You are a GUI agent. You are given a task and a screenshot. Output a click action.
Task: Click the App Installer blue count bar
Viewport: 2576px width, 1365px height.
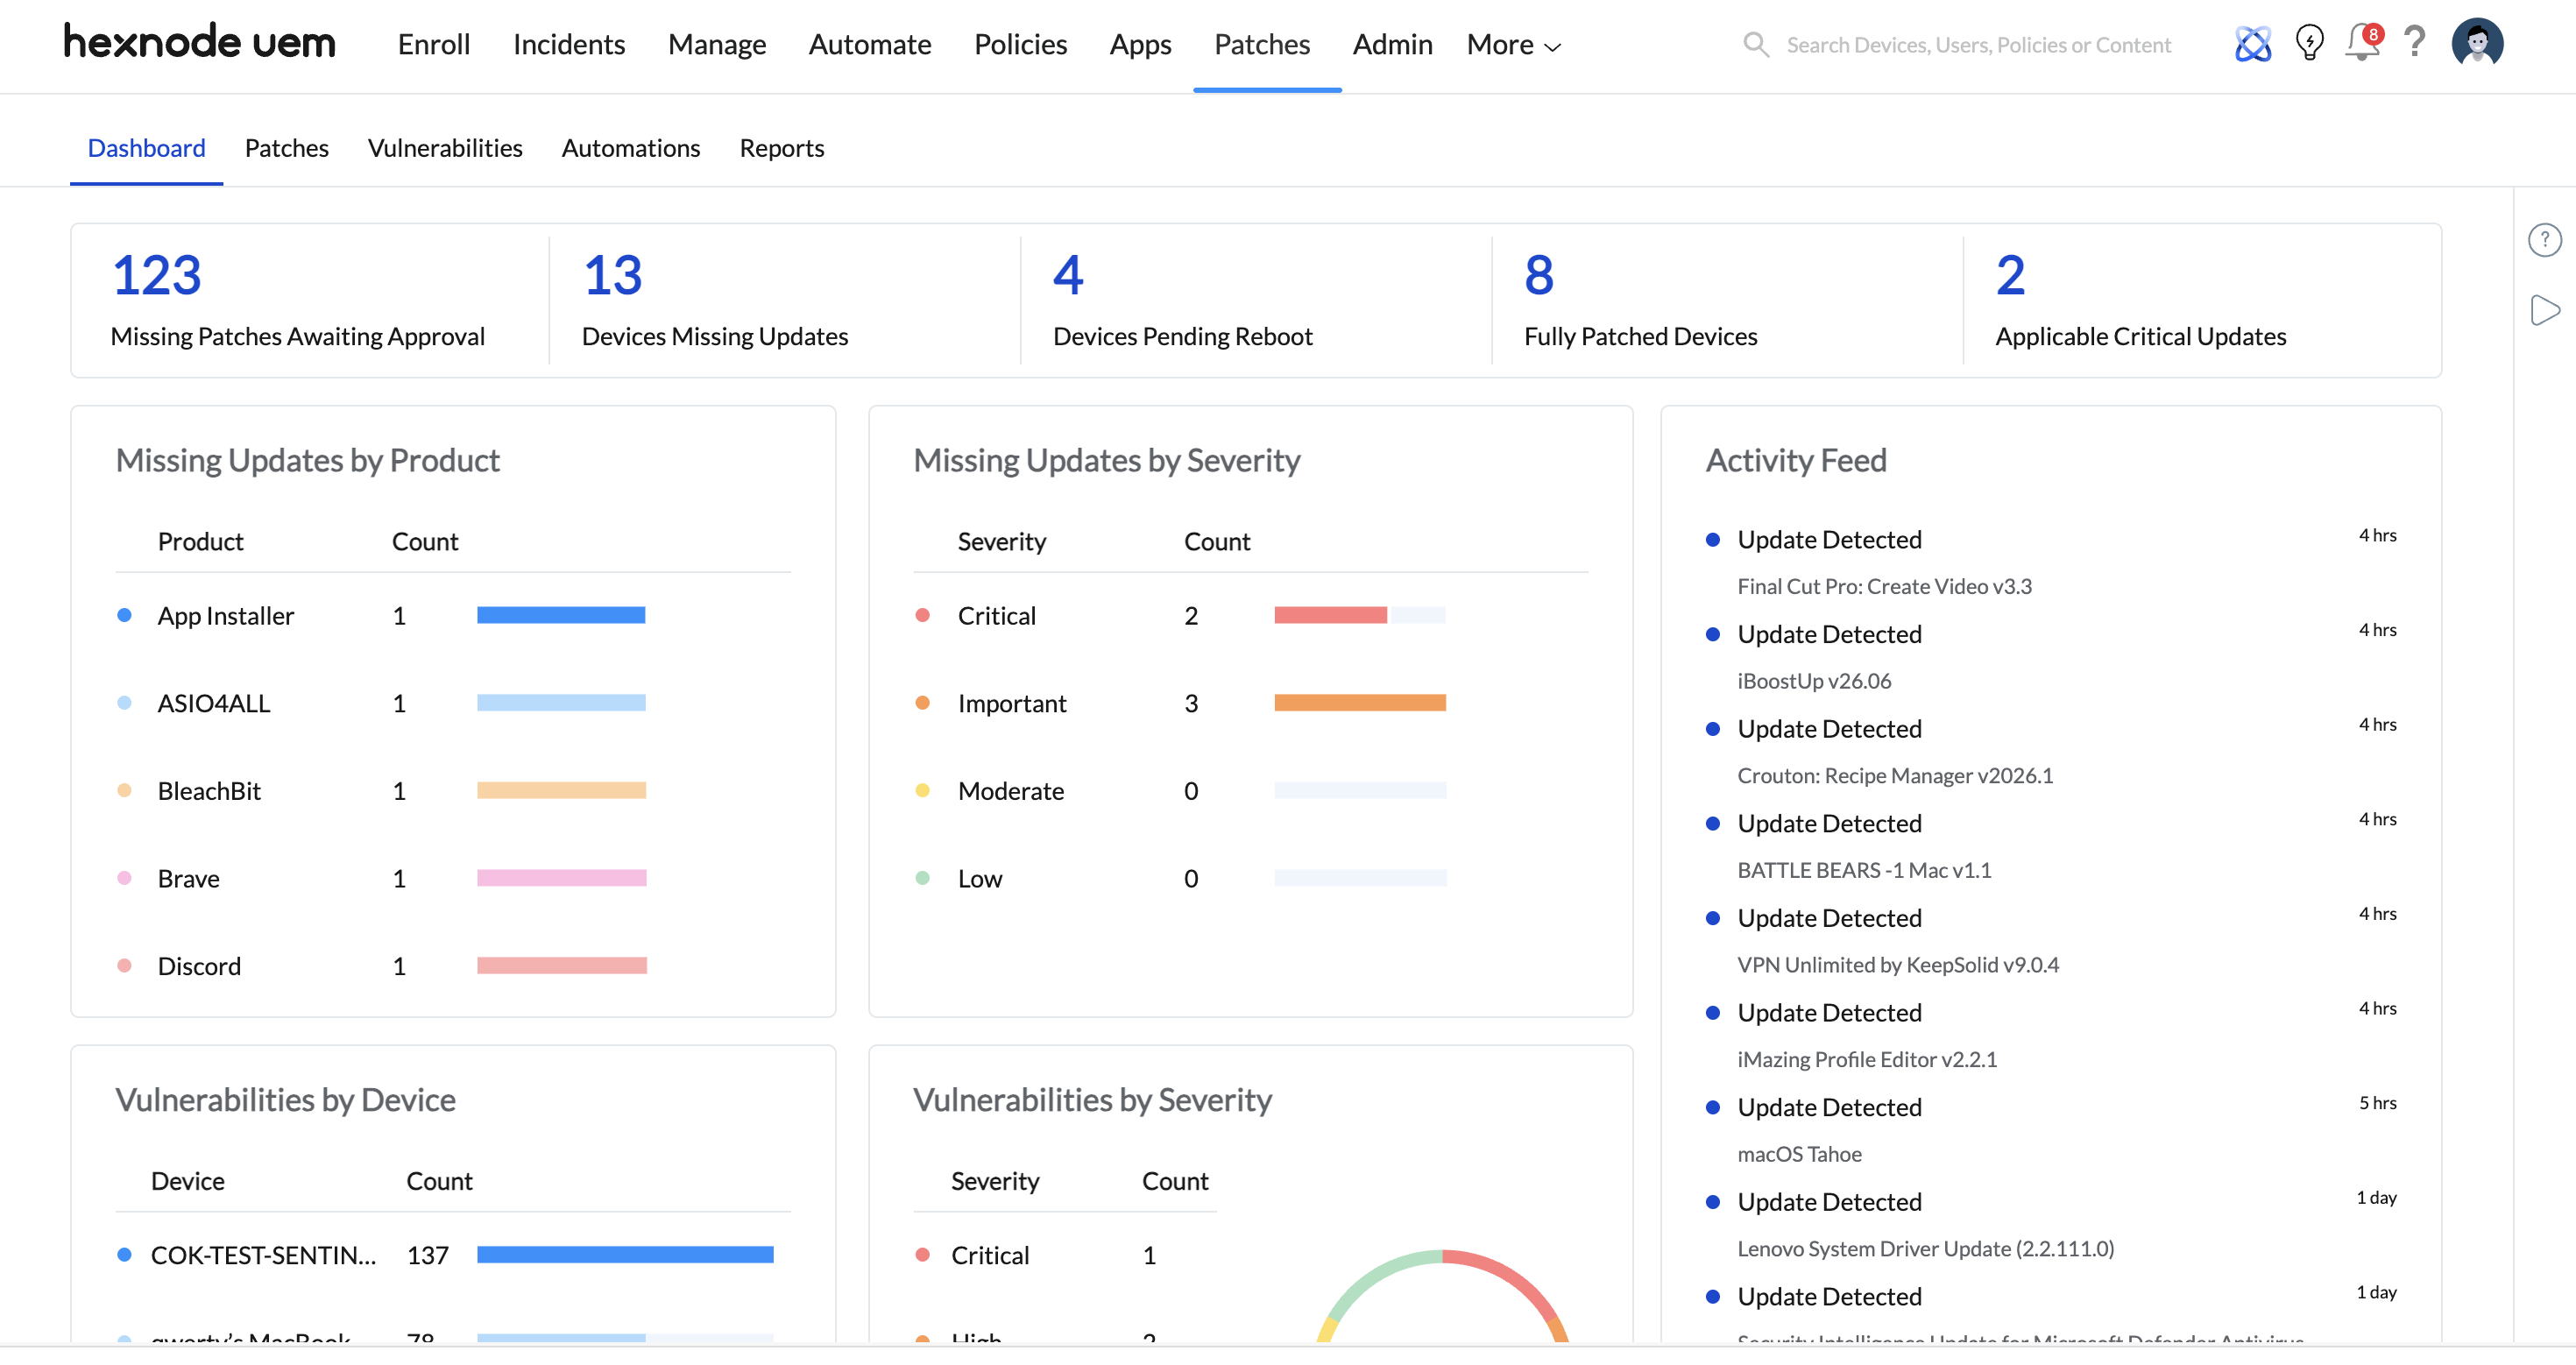[x=561, y=615]
